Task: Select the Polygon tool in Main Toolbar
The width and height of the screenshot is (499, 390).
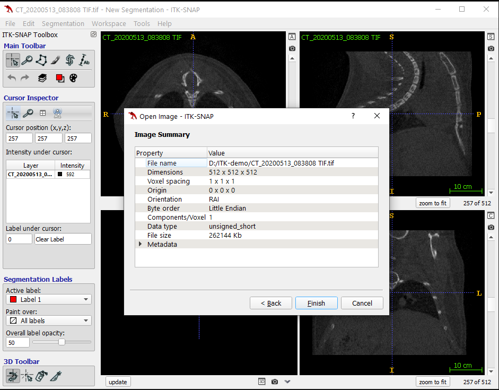Action: tap(41, 60)
